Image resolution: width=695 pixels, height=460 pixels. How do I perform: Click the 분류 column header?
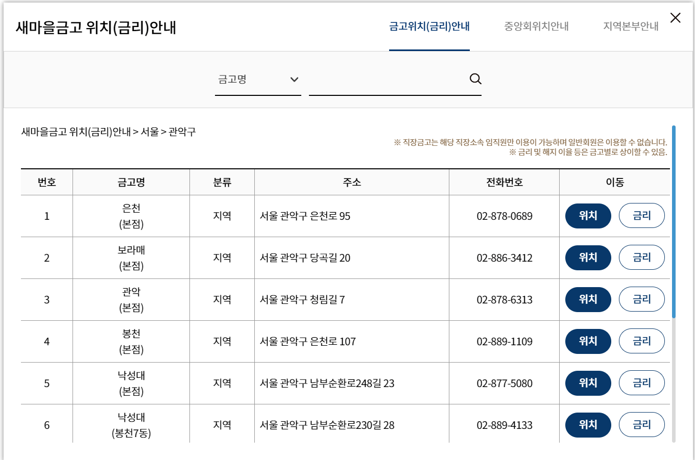pyautogui.click(x=222, y=182)
